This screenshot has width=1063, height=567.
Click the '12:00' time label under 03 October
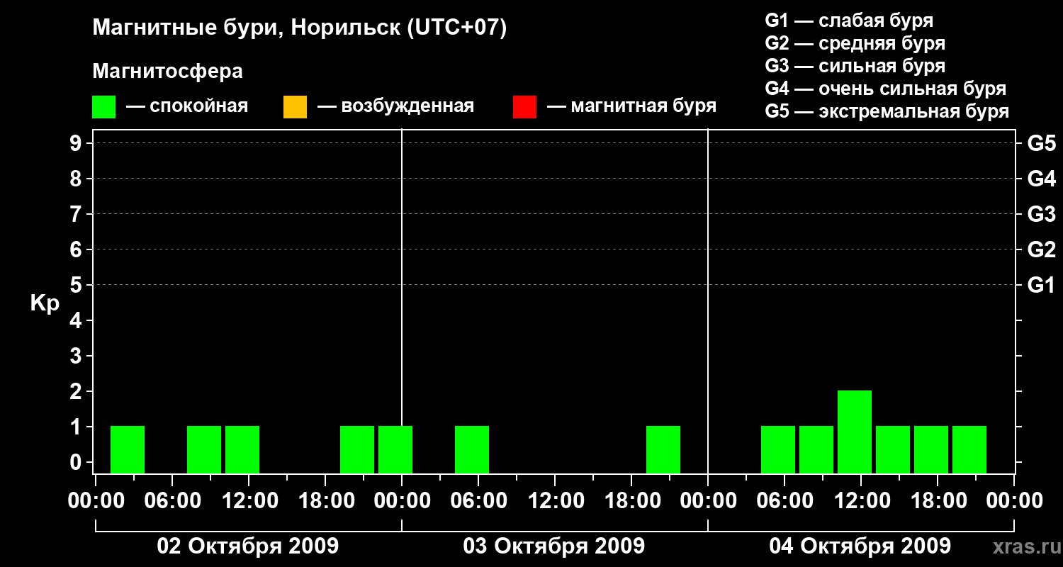click(555, 500)
